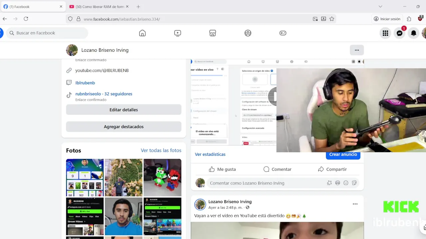Bookmark page with star icon

coord(332,19)
